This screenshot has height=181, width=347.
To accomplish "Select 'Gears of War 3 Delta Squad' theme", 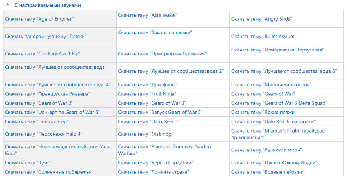I will 279,103.
